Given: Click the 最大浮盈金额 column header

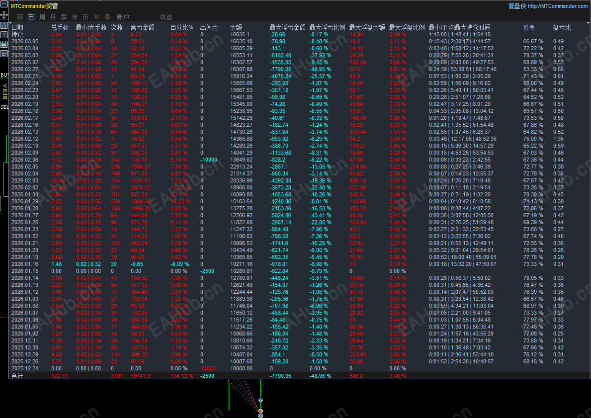Looking at the screenshot, I should pos(367,27).
